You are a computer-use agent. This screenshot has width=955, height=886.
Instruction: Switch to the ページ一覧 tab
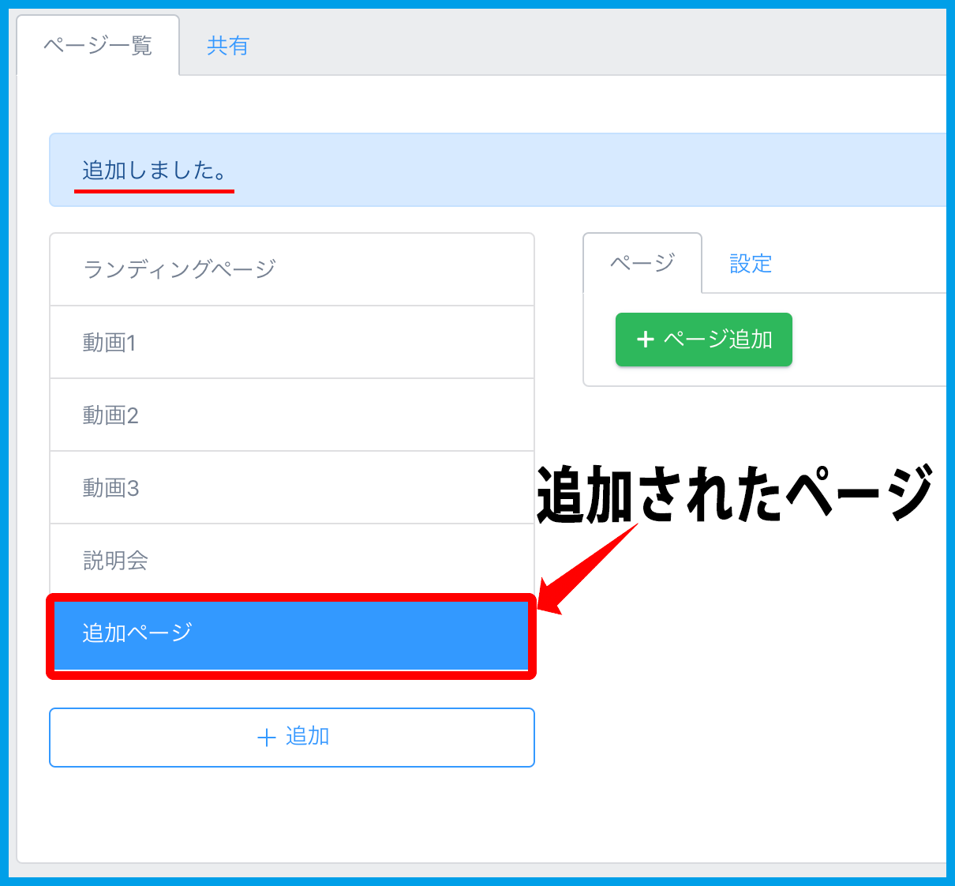(98, 46)
